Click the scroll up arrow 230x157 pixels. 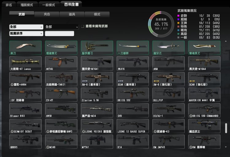tap(226, 41)
